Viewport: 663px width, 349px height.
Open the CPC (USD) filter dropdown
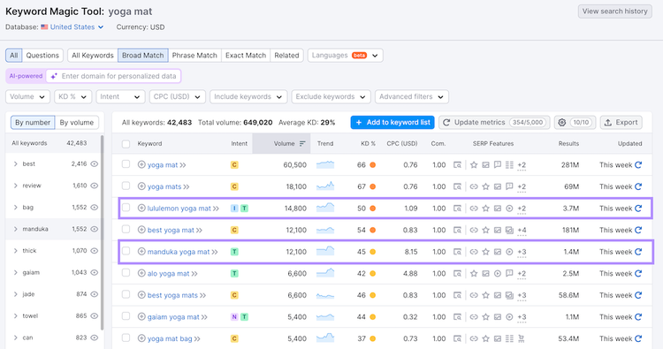177,97
